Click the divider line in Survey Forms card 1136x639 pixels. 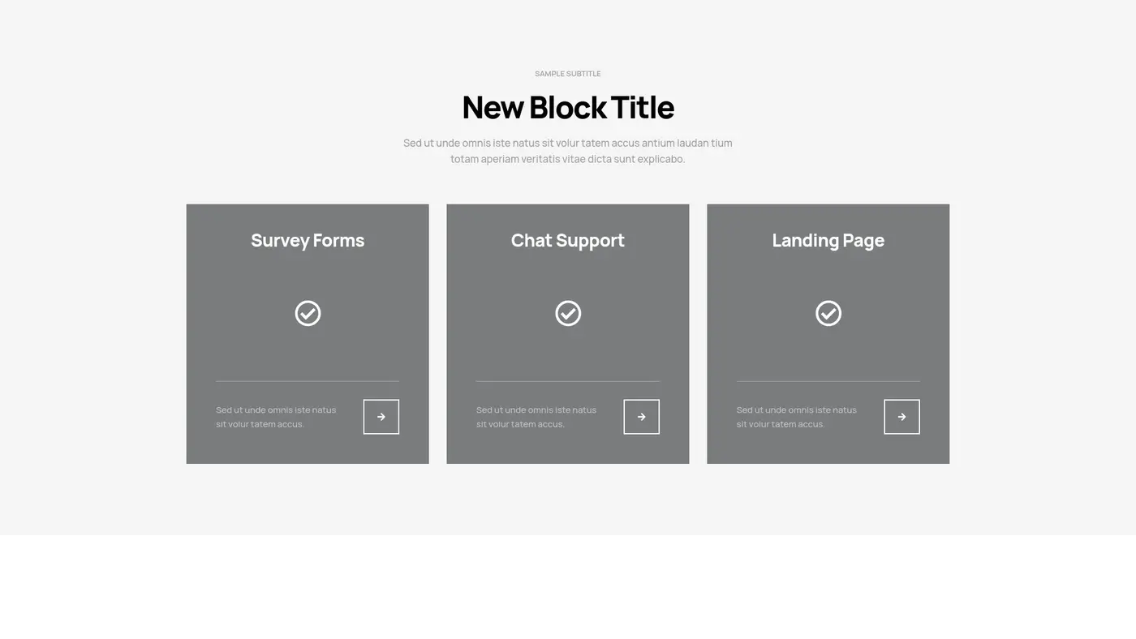click(x=308, y=381)
